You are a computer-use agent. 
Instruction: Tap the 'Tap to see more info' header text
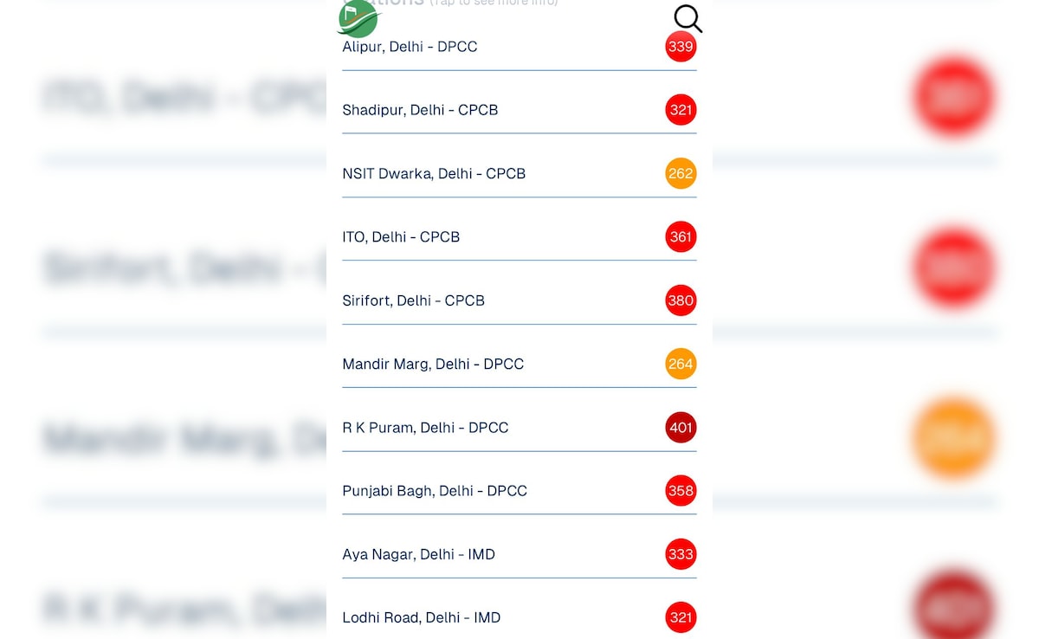492,3
